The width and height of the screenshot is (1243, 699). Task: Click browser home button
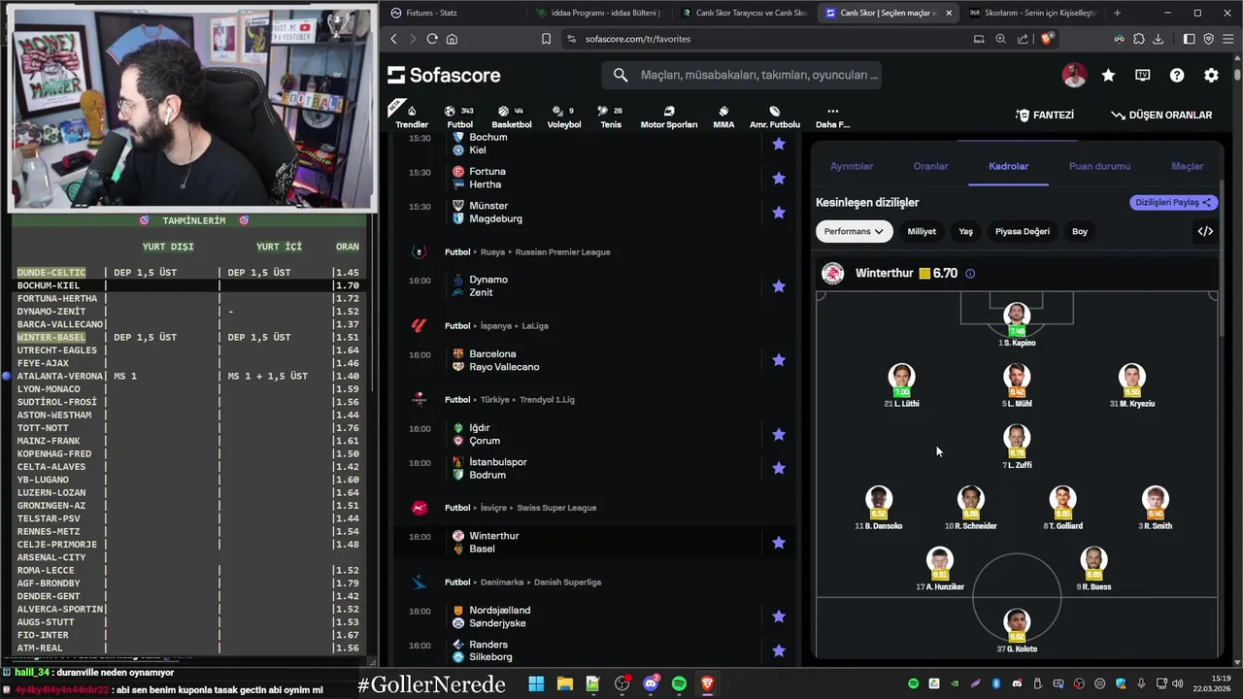452,39
